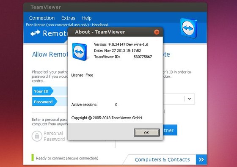Click the Personal Password lock icon
This screenshot has height=167, width=237.
(37, 136)
